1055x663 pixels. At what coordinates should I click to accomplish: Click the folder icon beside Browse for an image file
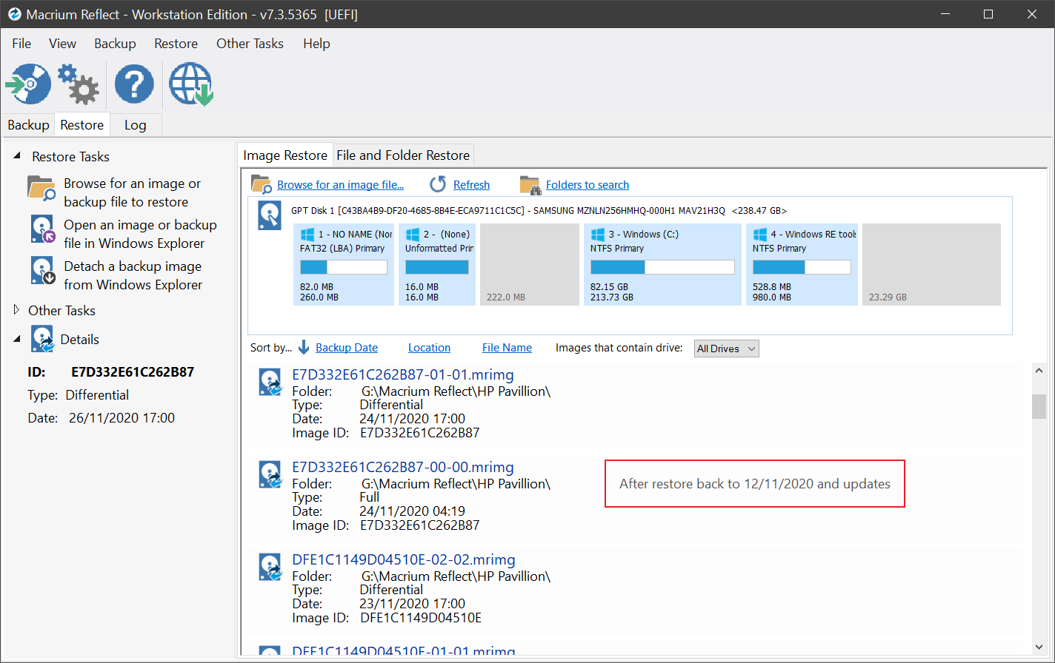click(262, 184)
